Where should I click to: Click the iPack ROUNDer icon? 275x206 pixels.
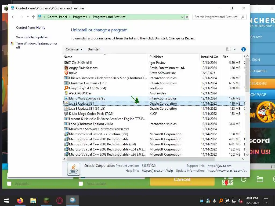(66, 93)
